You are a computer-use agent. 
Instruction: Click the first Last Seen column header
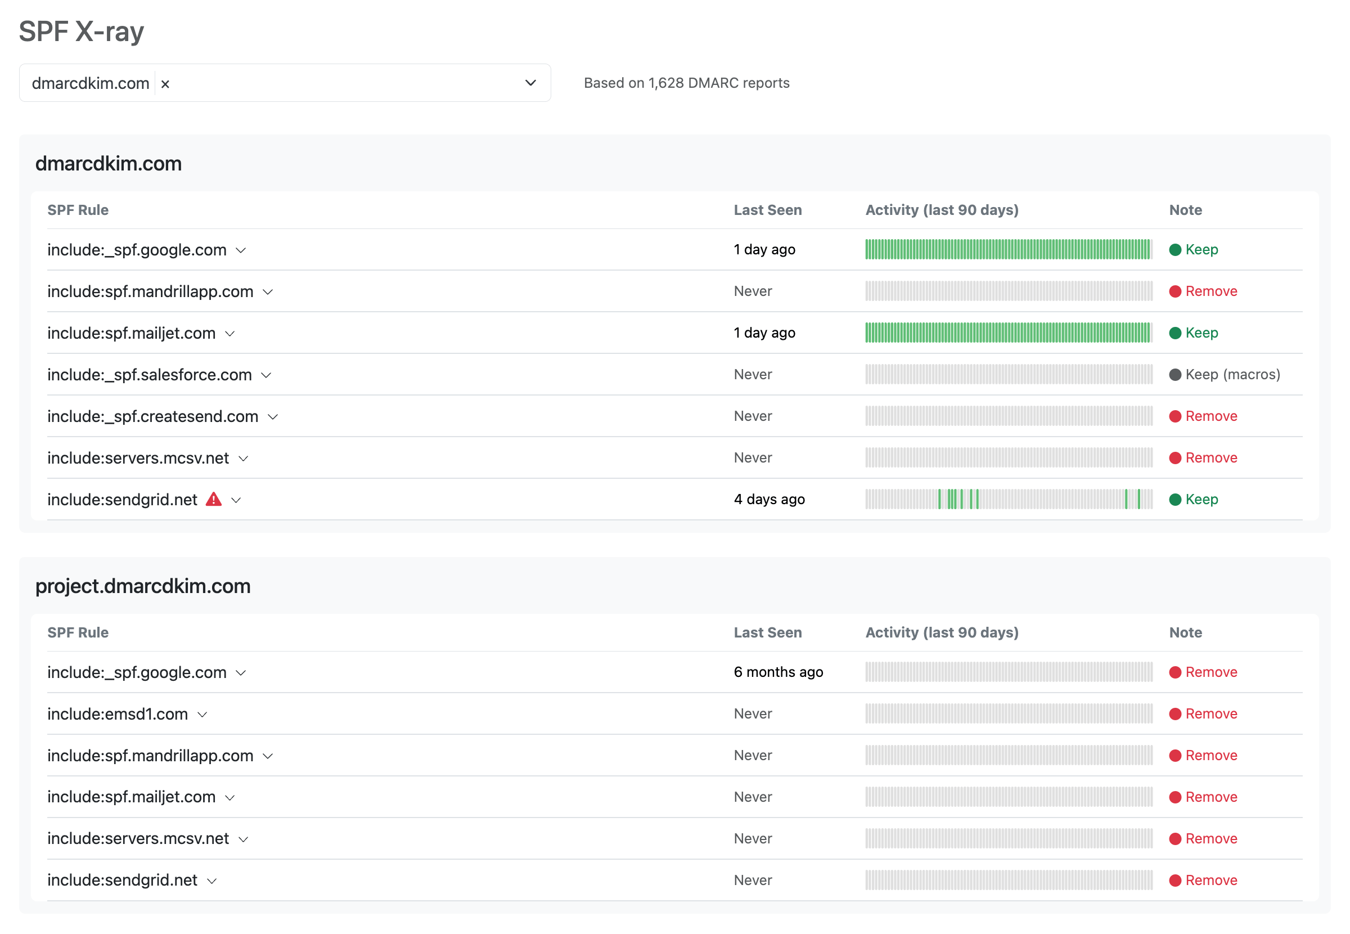pyautogui.click(x=767, y=210)
